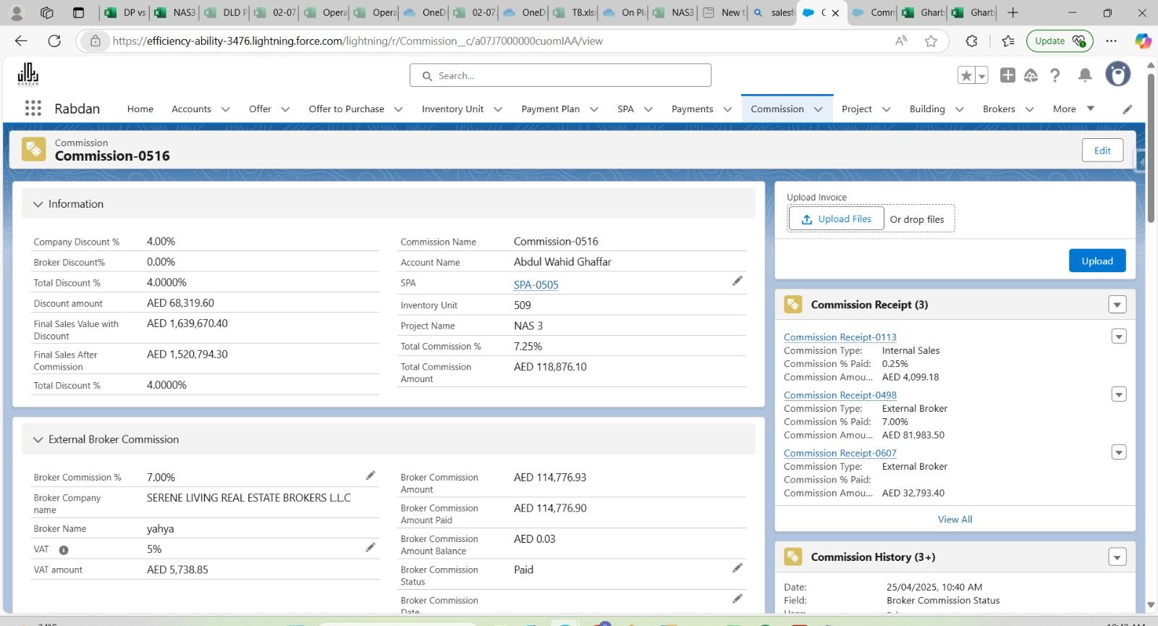Open the browser favorites list icon

click(1008, 41)
